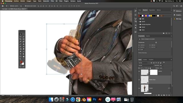Open the document tab Premio Oscar
183x103 pixels.
(15, 9)
